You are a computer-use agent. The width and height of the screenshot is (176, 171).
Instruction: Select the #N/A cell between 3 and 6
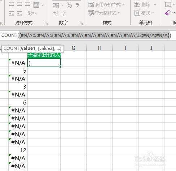pos(18,95)
